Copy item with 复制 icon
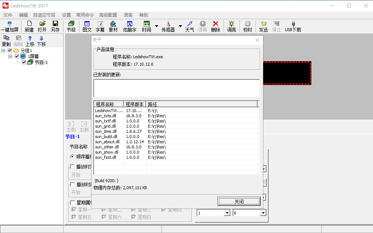 6,41
